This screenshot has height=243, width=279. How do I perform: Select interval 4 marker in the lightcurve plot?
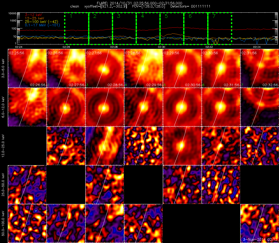click(x=143, y=16)
